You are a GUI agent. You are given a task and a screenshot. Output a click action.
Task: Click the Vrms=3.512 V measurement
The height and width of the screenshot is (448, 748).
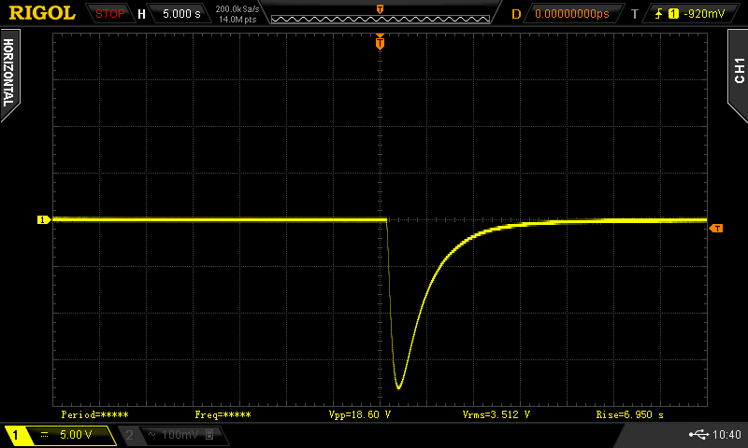(496, 414)
